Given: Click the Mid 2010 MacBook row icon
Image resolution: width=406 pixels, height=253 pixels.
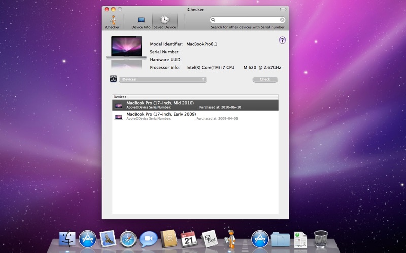Looking at the screenshot, I should 119,105.
